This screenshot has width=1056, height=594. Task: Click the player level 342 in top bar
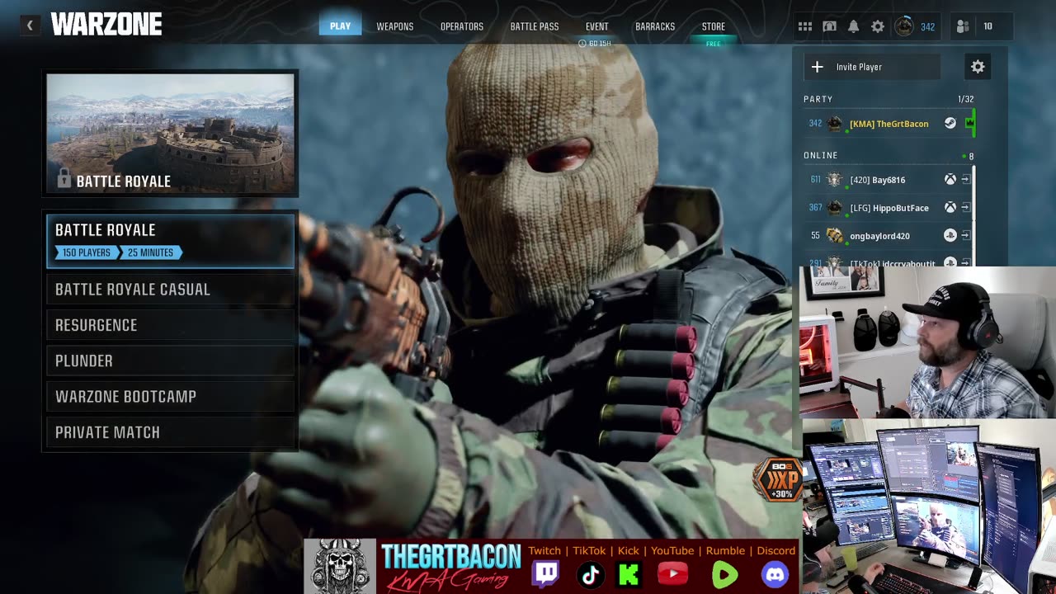[927, 26]
